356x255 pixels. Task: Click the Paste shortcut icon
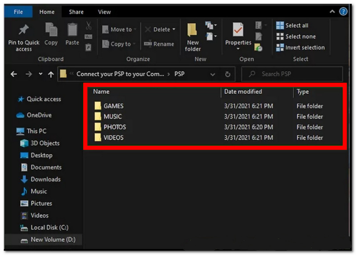point(88,47)
